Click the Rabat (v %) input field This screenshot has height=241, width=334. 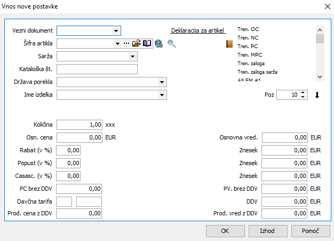click(68, 150)
